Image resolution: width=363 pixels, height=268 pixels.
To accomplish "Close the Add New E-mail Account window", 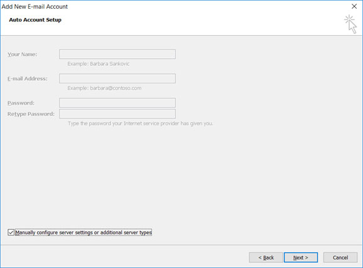I will tap(354, 6).
